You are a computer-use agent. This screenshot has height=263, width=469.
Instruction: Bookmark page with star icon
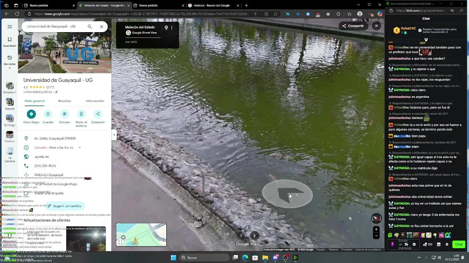coord(276,14)
